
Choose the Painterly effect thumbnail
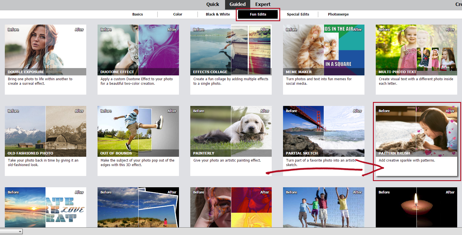click(x=231, y=131)
